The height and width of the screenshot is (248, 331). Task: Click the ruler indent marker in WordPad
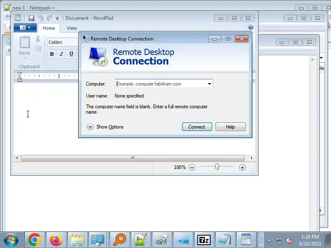click(19, 77)
